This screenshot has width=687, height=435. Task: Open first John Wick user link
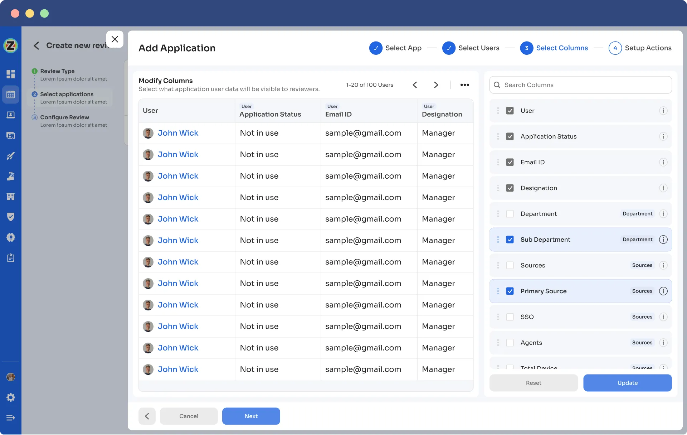tap(178, 133)
